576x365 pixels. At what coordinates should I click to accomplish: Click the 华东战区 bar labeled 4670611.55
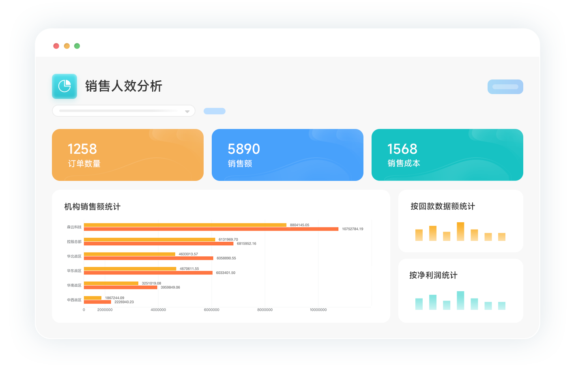(130, 268)
